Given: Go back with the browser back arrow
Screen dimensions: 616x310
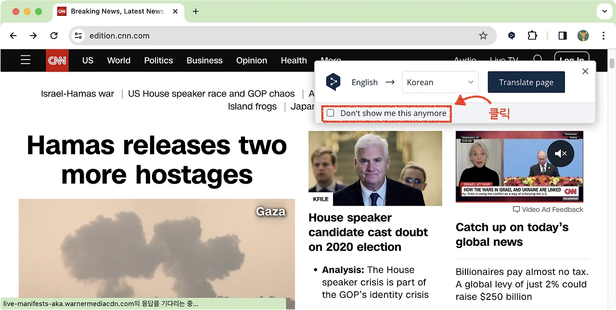Looking at the screenshot, I should pos(13,36).
